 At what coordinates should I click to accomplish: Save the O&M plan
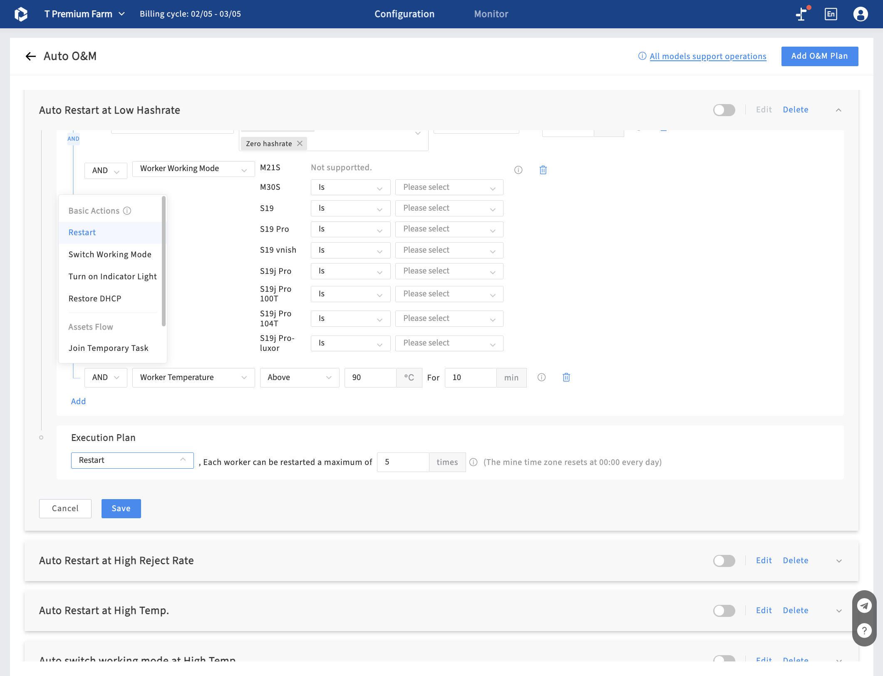(121, 509)
